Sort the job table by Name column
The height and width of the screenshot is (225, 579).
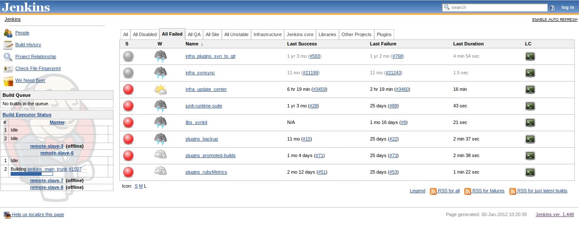[x=192, y=44]
